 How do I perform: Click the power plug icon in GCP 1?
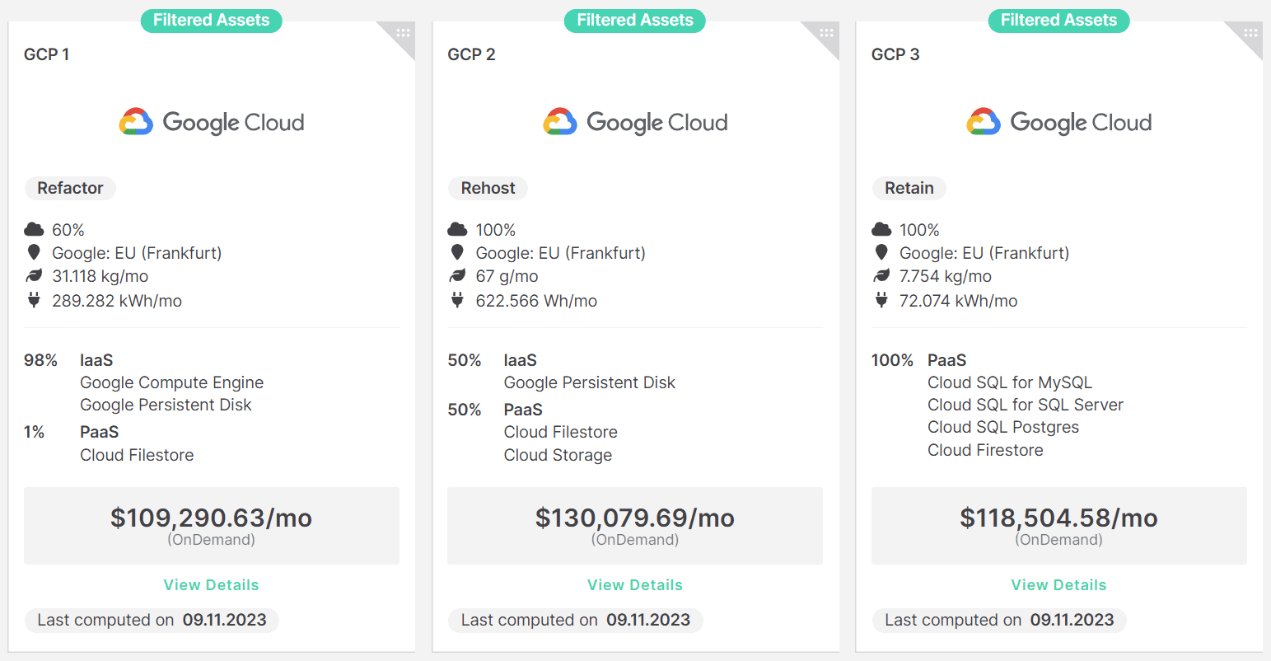click(34, 301)
